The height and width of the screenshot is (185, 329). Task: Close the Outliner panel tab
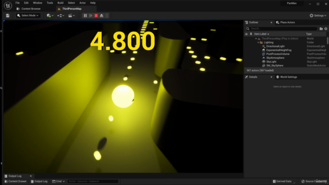[271, 23]
